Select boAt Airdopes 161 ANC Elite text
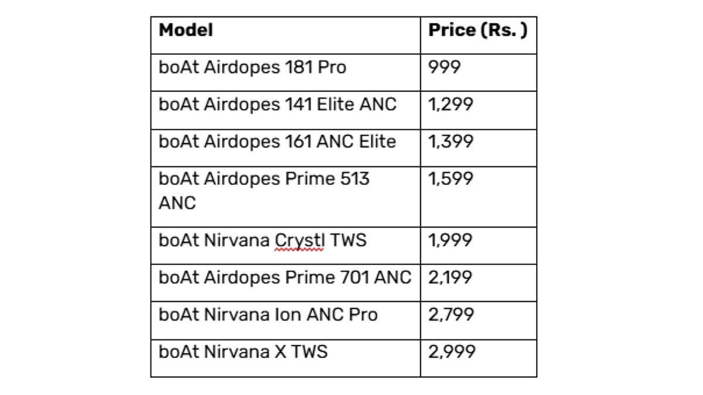 (x=277, y=142)
